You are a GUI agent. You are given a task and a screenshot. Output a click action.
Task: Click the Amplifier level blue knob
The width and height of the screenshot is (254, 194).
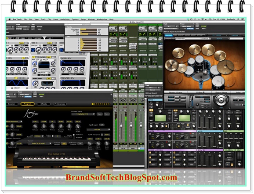coord(36,84)
